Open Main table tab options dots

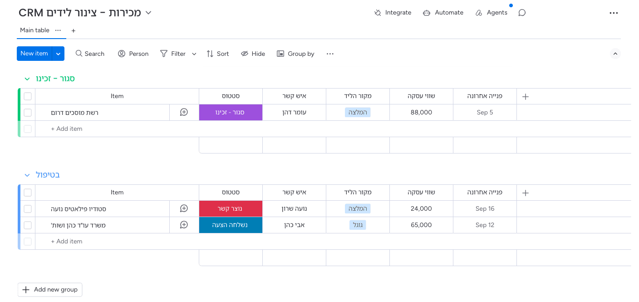(x=58, y=30)
